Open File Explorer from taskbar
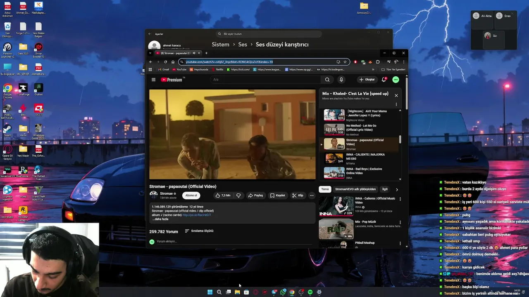Image resolution: width=529 pixels, height=297 pixels. click(x=237, y=292)
